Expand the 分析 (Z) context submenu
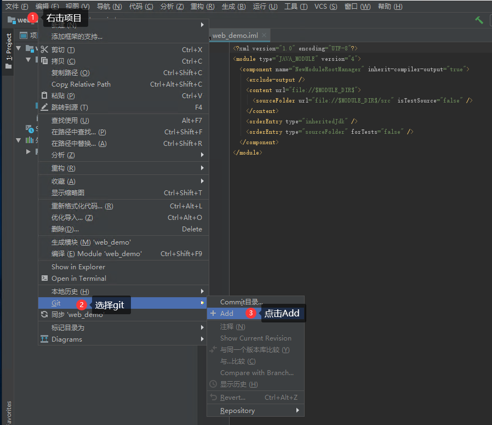 (123, 155)
